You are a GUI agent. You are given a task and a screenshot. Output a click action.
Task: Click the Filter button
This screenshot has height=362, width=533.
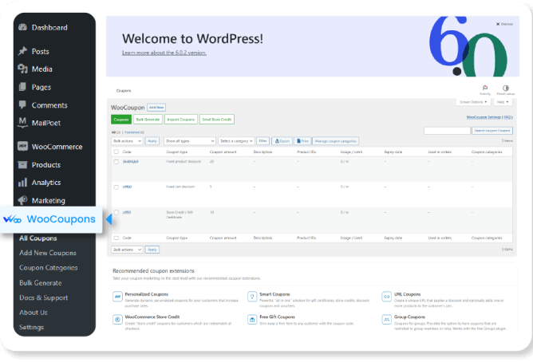[x=263, y=141]
